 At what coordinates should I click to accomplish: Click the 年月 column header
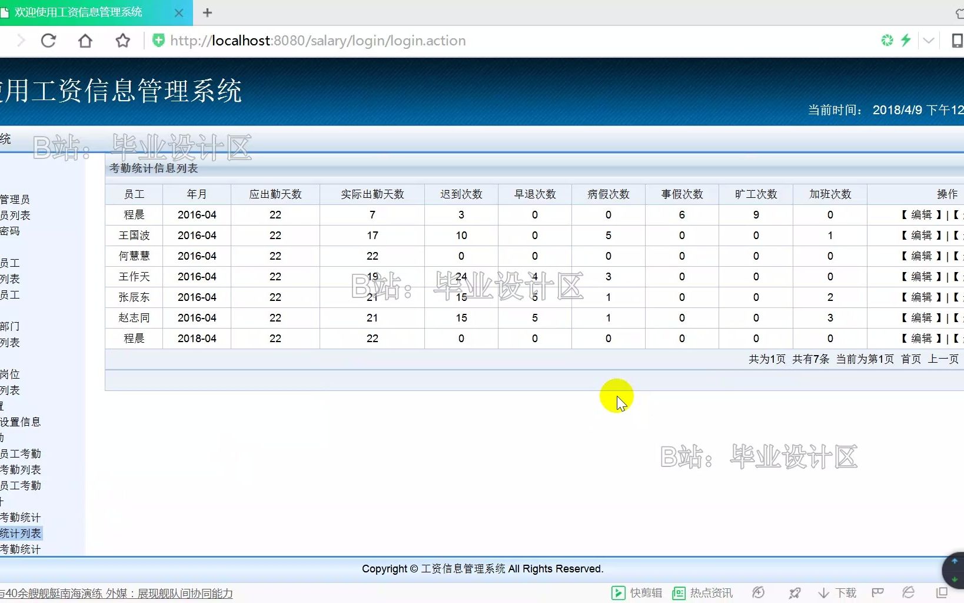pyautogui.click(x=197, y=194)
